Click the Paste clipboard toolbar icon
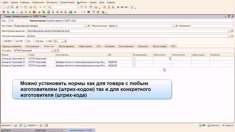Image resolution: width=235 pixels, height=132 pixels. pos(26,7)
